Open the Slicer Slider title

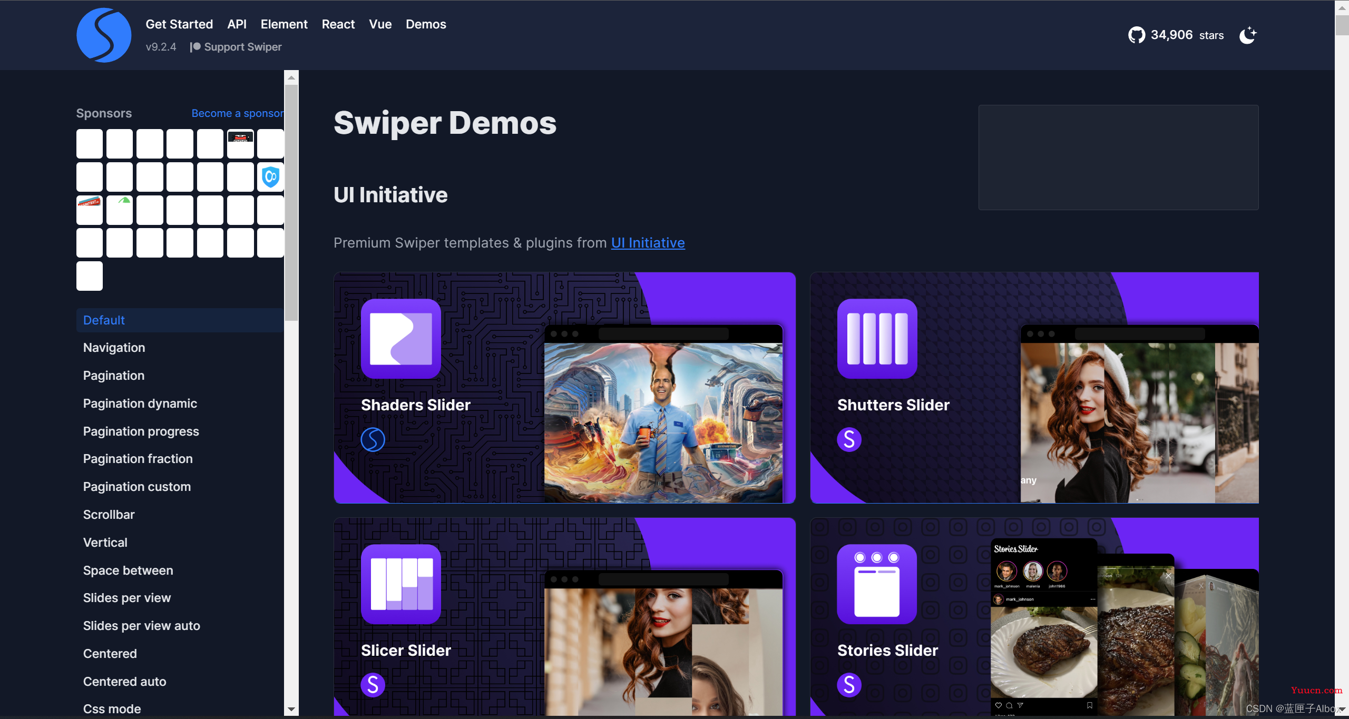[x=406, y=651]
